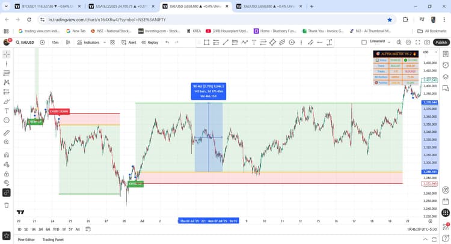Open the All Bookmarks folder
Screen dimensions: 451x244
[432, 31]
